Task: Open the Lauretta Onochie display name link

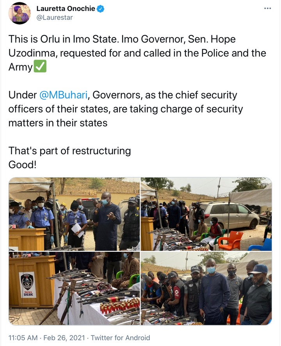Action: point(66,9)
